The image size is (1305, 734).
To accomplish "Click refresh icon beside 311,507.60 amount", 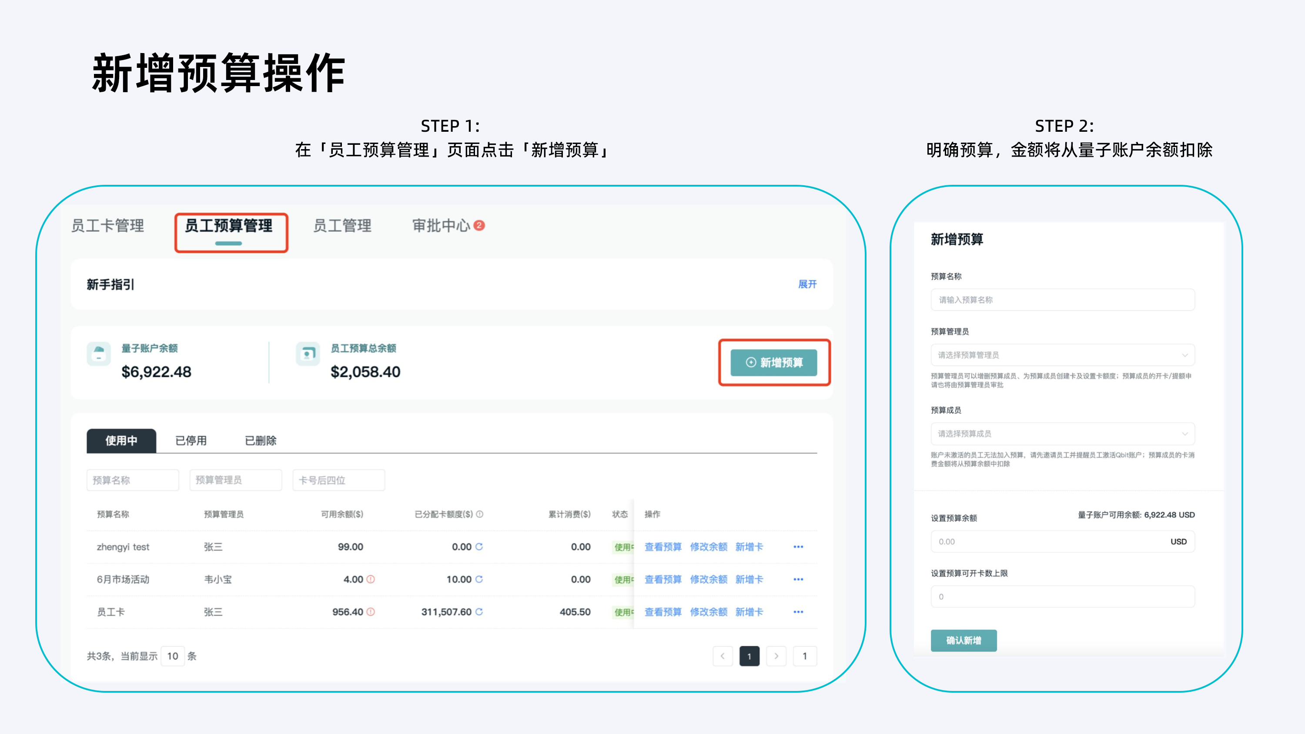I will point(479,612).
